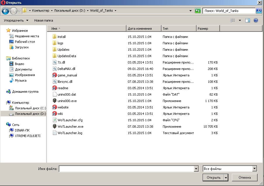
Task: Click the change view icon
Action: (x=233, y=20)
